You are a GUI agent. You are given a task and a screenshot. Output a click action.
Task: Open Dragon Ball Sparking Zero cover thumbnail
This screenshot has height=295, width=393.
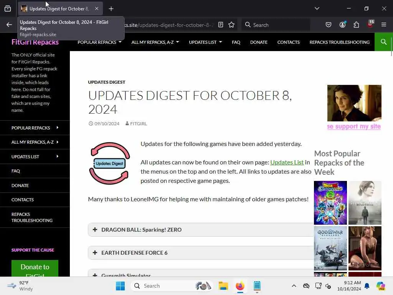330,203
